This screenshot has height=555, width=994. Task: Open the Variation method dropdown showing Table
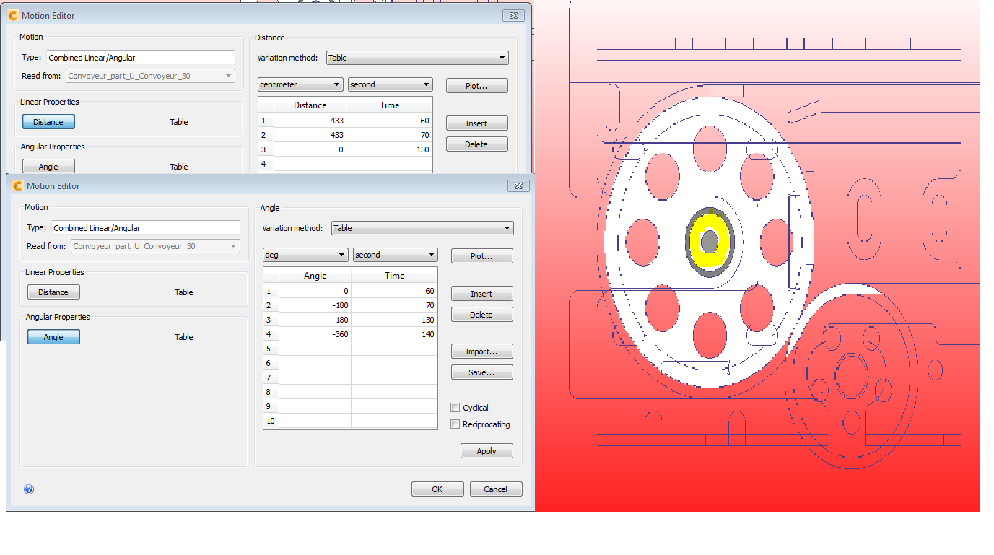[422, 227]
